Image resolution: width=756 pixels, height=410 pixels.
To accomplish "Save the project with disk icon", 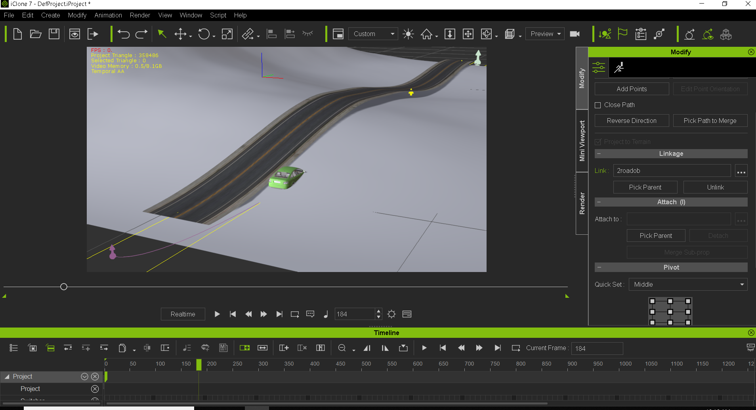I will (54, 34).
